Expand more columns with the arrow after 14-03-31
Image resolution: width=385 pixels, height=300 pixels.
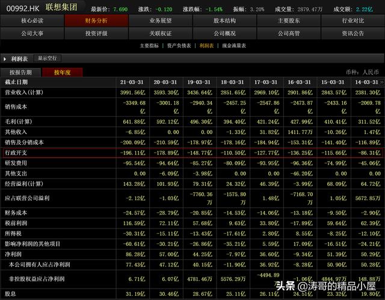[x=382, y=82]
